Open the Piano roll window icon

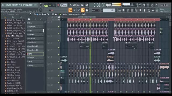124,10
